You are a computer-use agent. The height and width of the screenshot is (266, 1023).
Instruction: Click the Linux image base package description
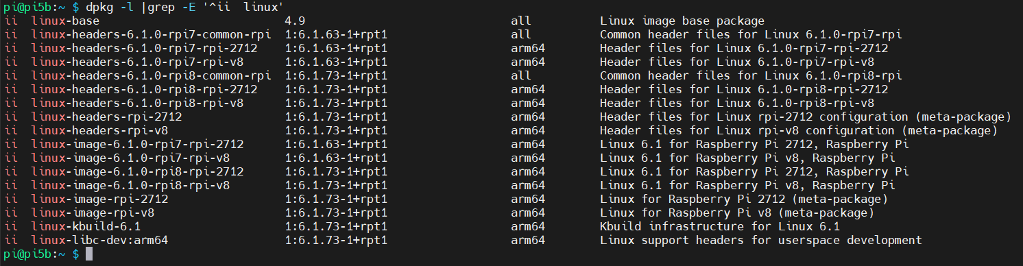pyautogui.click(x=682, y=21)
